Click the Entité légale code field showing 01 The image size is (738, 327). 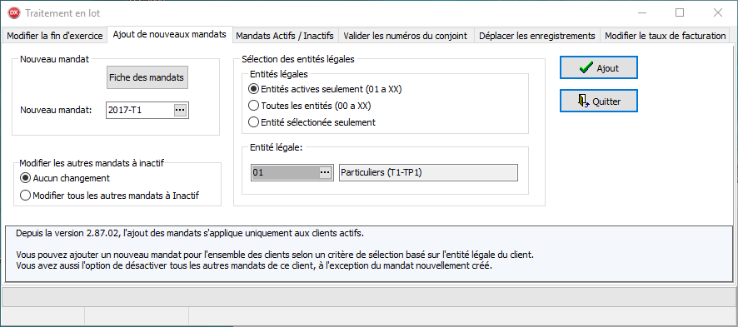coord(285,172)
